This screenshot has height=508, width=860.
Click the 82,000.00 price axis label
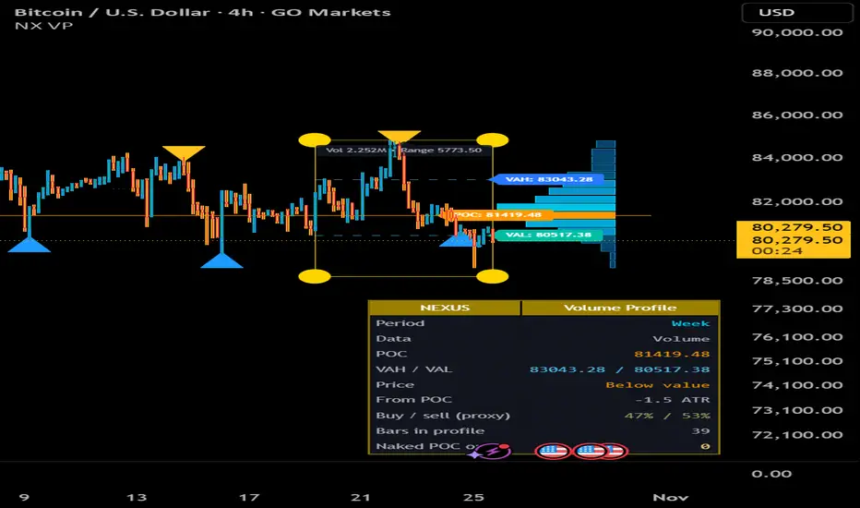797,201
